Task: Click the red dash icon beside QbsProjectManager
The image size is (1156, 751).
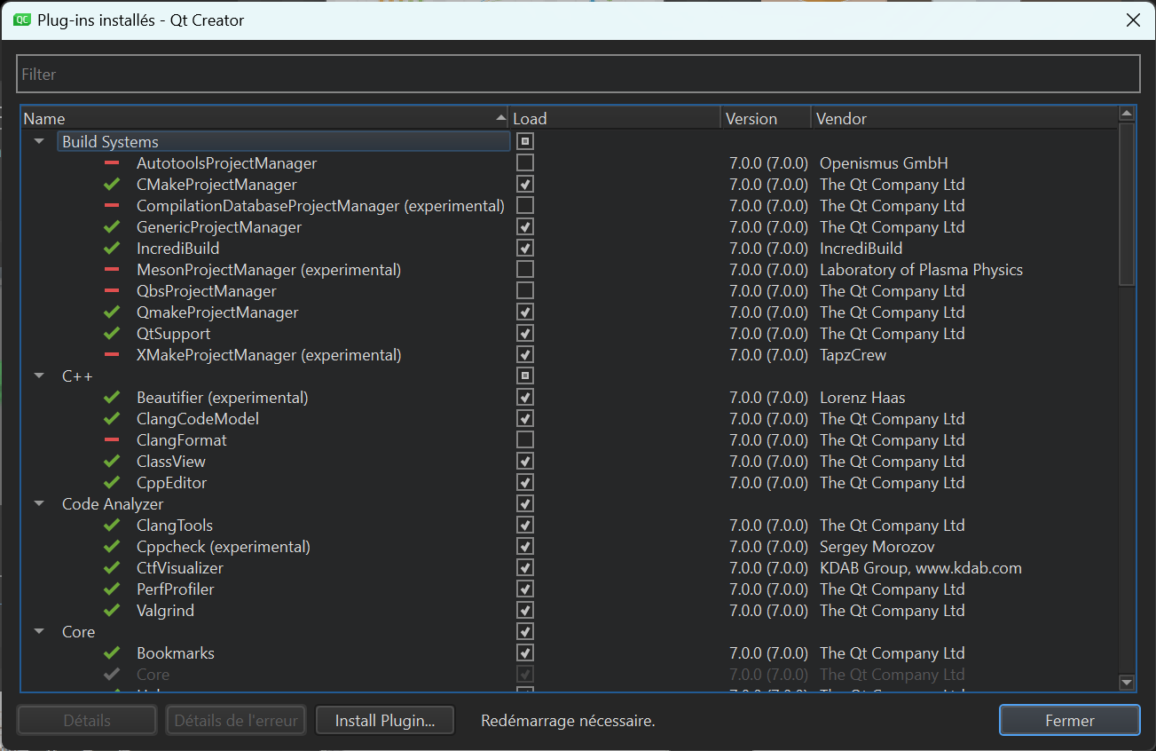Action: pos(112,291)
